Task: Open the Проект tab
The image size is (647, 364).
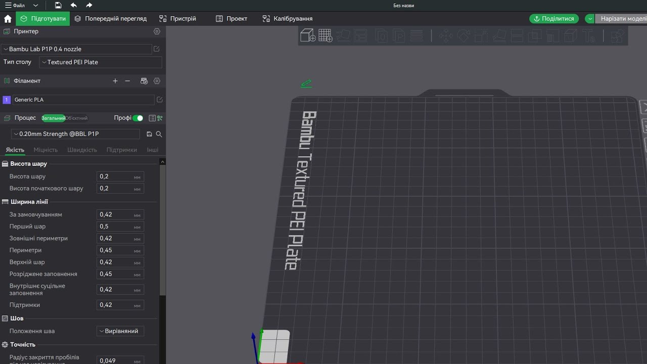Action: [x=232, y=19]
